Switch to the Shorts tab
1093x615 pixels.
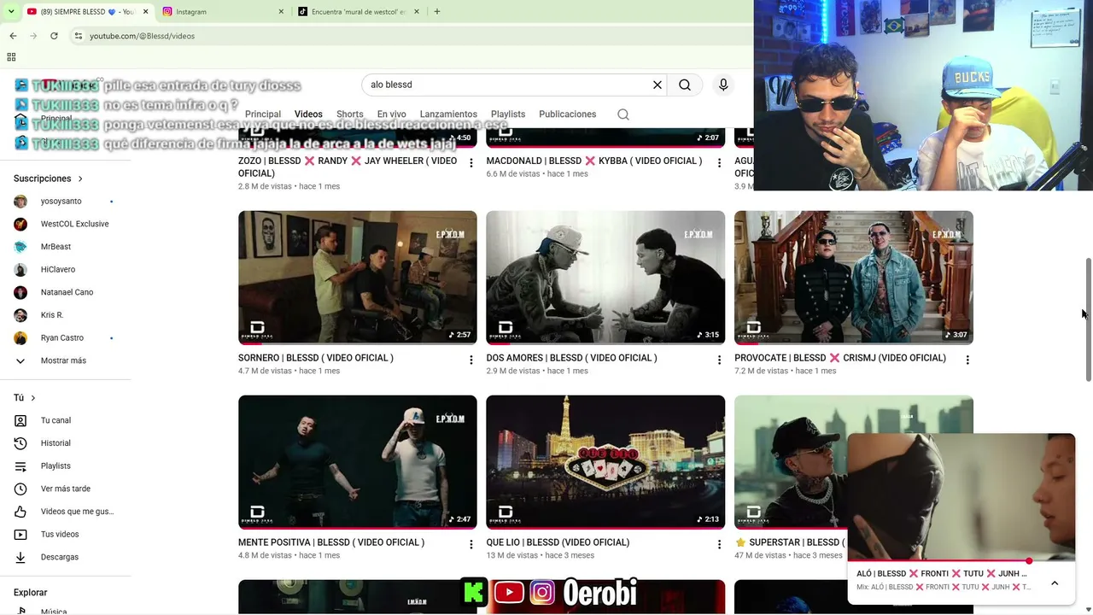(x=350, y=114)
